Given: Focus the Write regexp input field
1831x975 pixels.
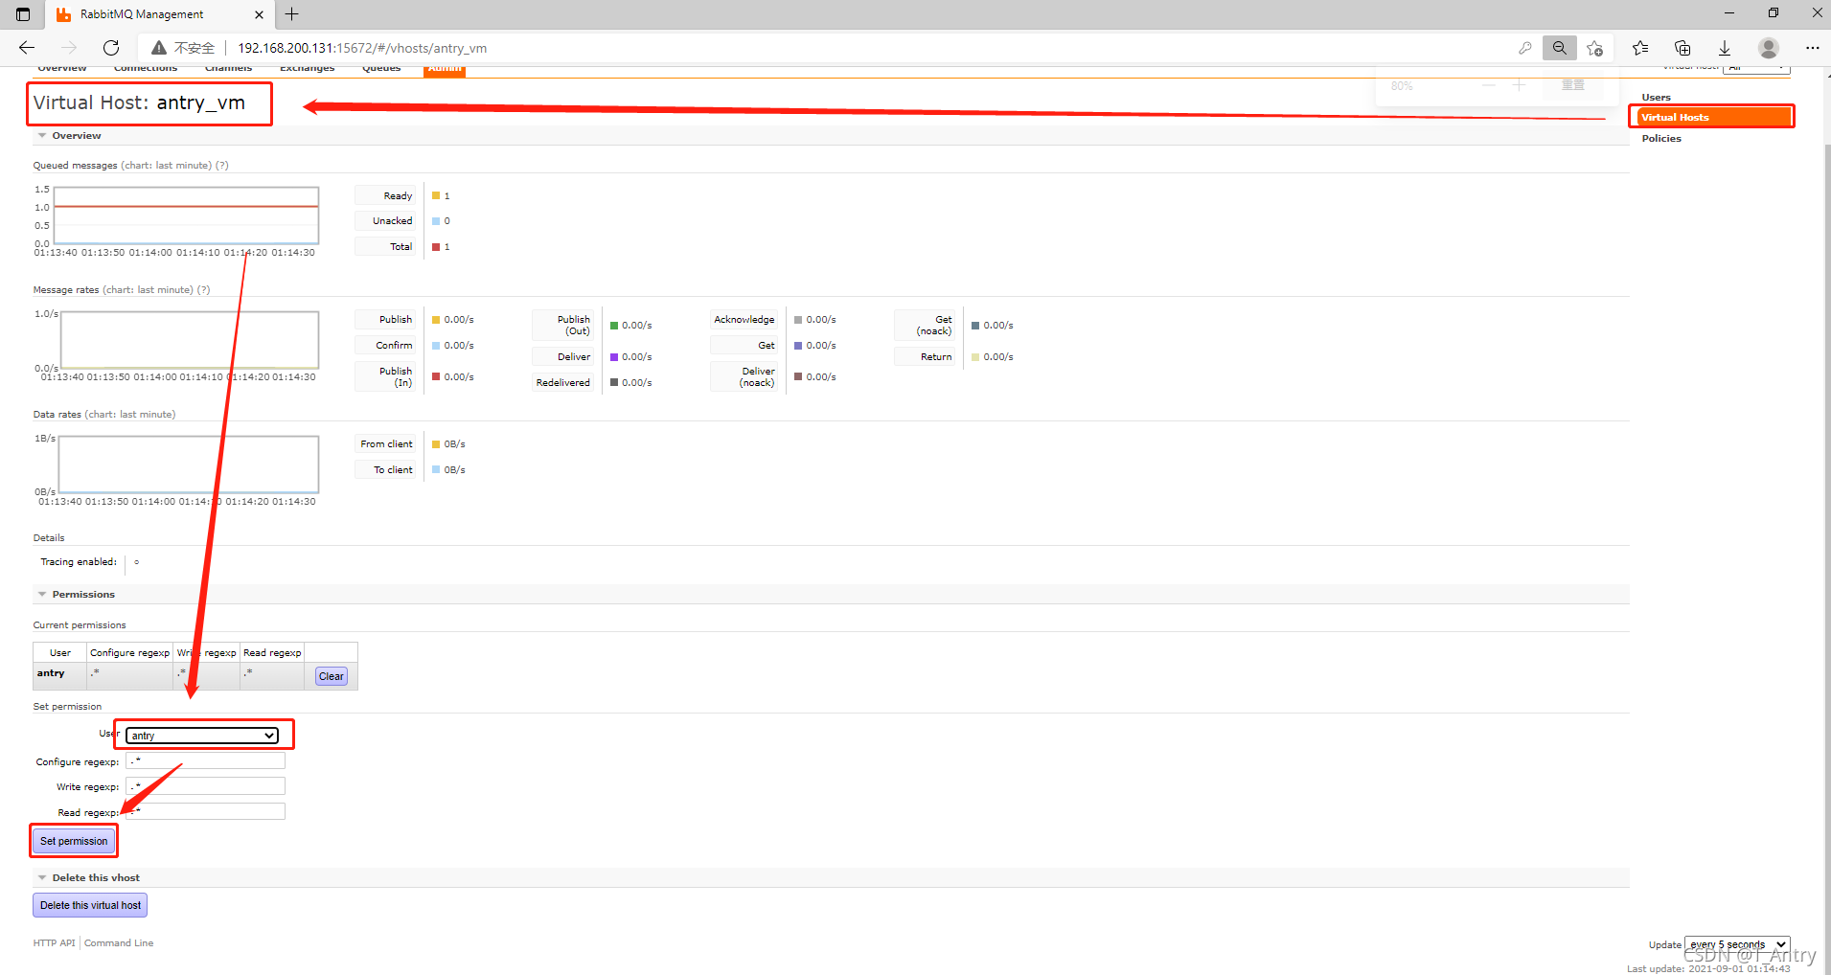Looking at the screenshot, I should point(205,786).
